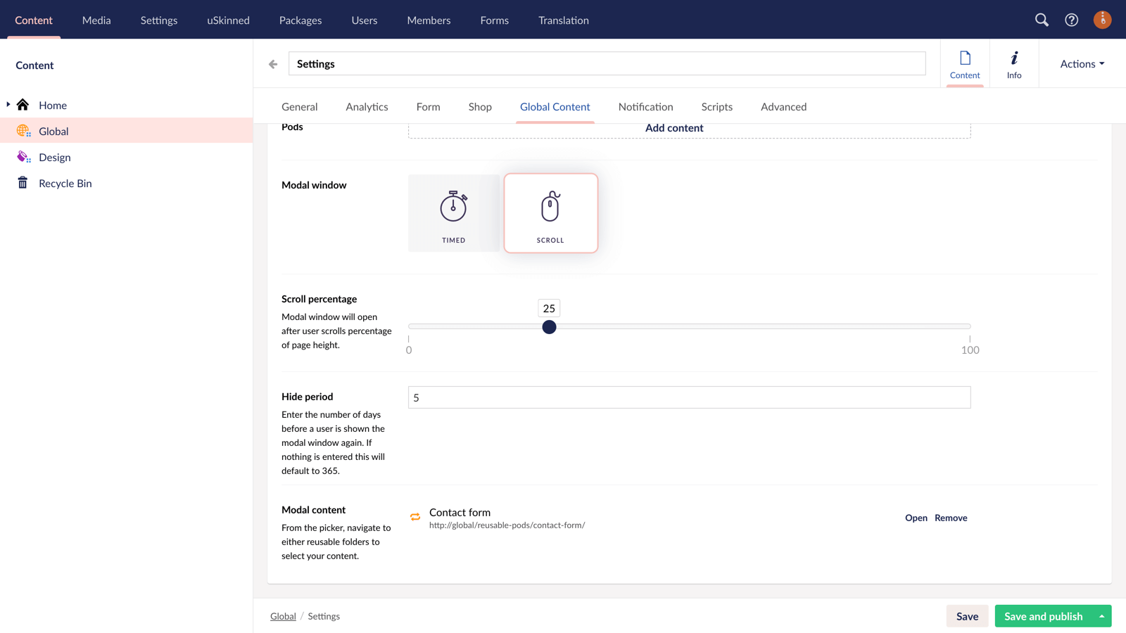Choose the Scroll modal window option
The image size is (1126, 633).
[x=550, y=213]
